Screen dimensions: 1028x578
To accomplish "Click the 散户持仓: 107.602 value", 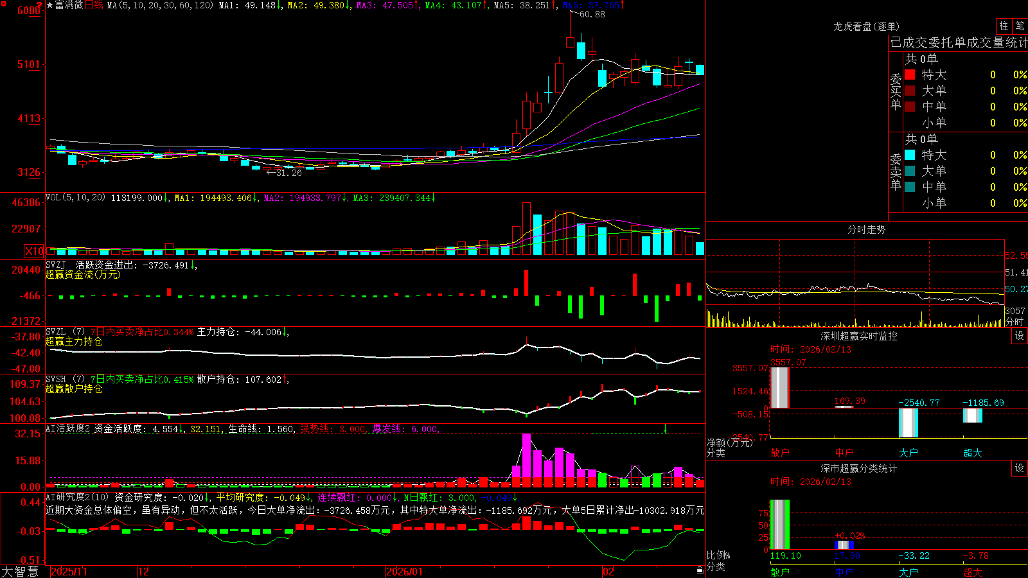I will click(239, 380).
